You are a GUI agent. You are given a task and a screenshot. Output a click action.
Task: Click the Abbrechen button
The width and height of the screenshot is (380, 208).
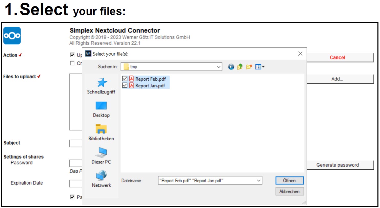tap(290, 192)
